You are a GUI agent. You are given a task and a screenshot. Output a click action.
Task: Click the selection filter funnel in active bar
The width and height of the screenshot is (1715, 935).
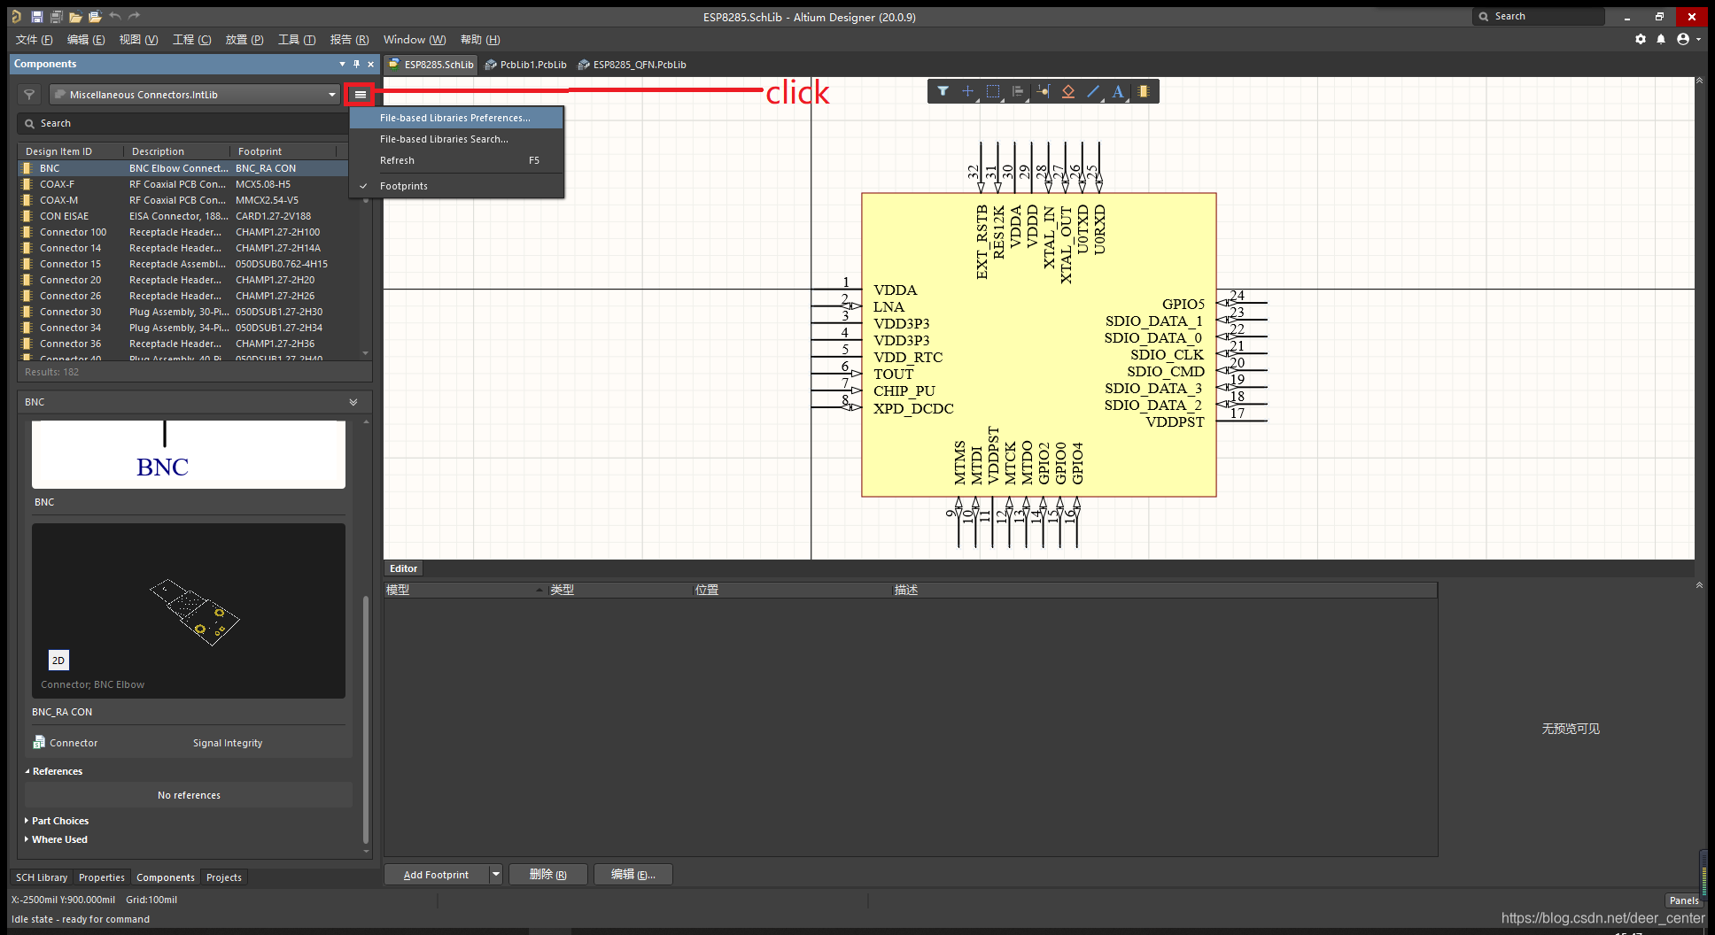pos(943,91)
